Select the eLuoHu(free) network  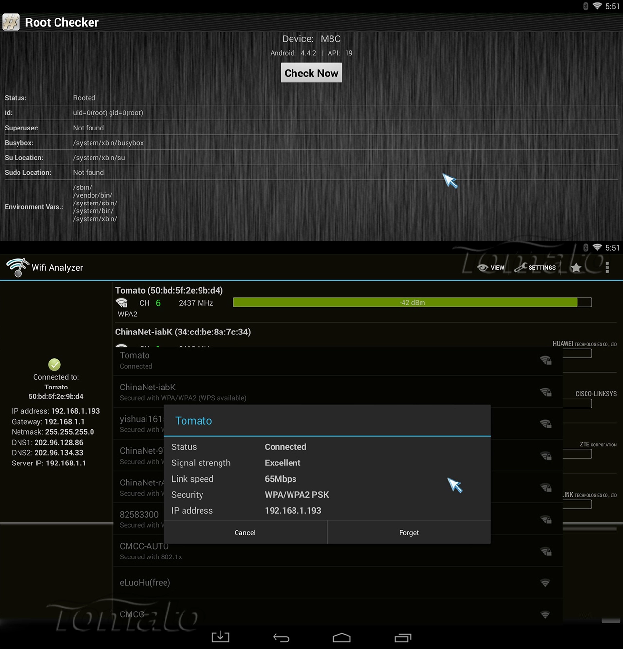(337, 583)
